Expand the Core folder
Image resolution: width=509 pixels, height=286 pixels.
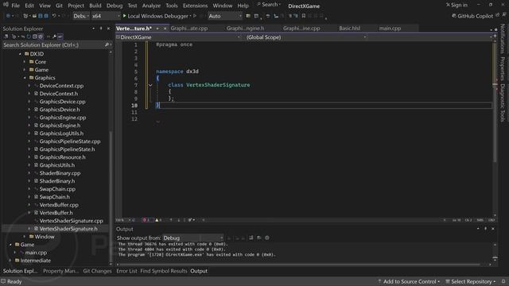25,62
